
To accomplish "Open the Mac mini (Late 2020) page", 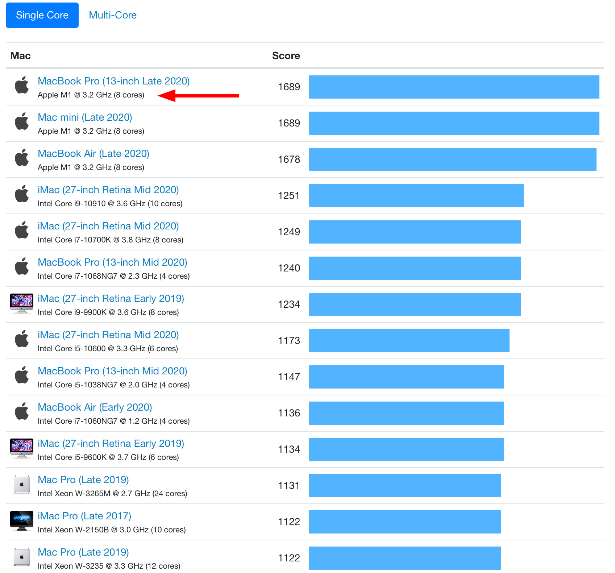I will tap(85, 117).
